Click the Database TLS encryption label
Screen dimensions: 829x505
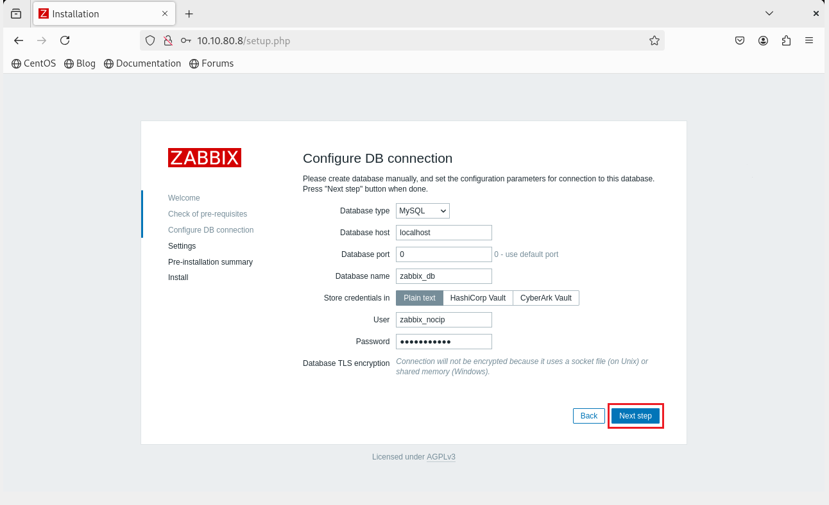346,363
